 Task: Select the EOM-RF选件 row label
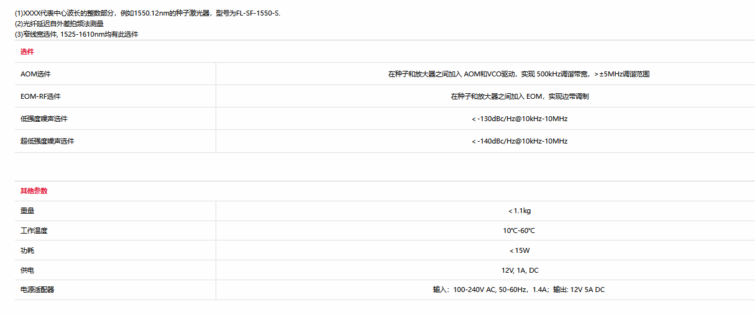point(40,96)
